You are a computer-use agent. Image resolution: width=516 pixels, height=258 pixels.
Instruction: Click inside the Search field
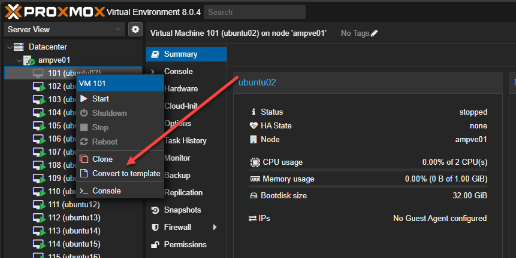coord(255,12)
